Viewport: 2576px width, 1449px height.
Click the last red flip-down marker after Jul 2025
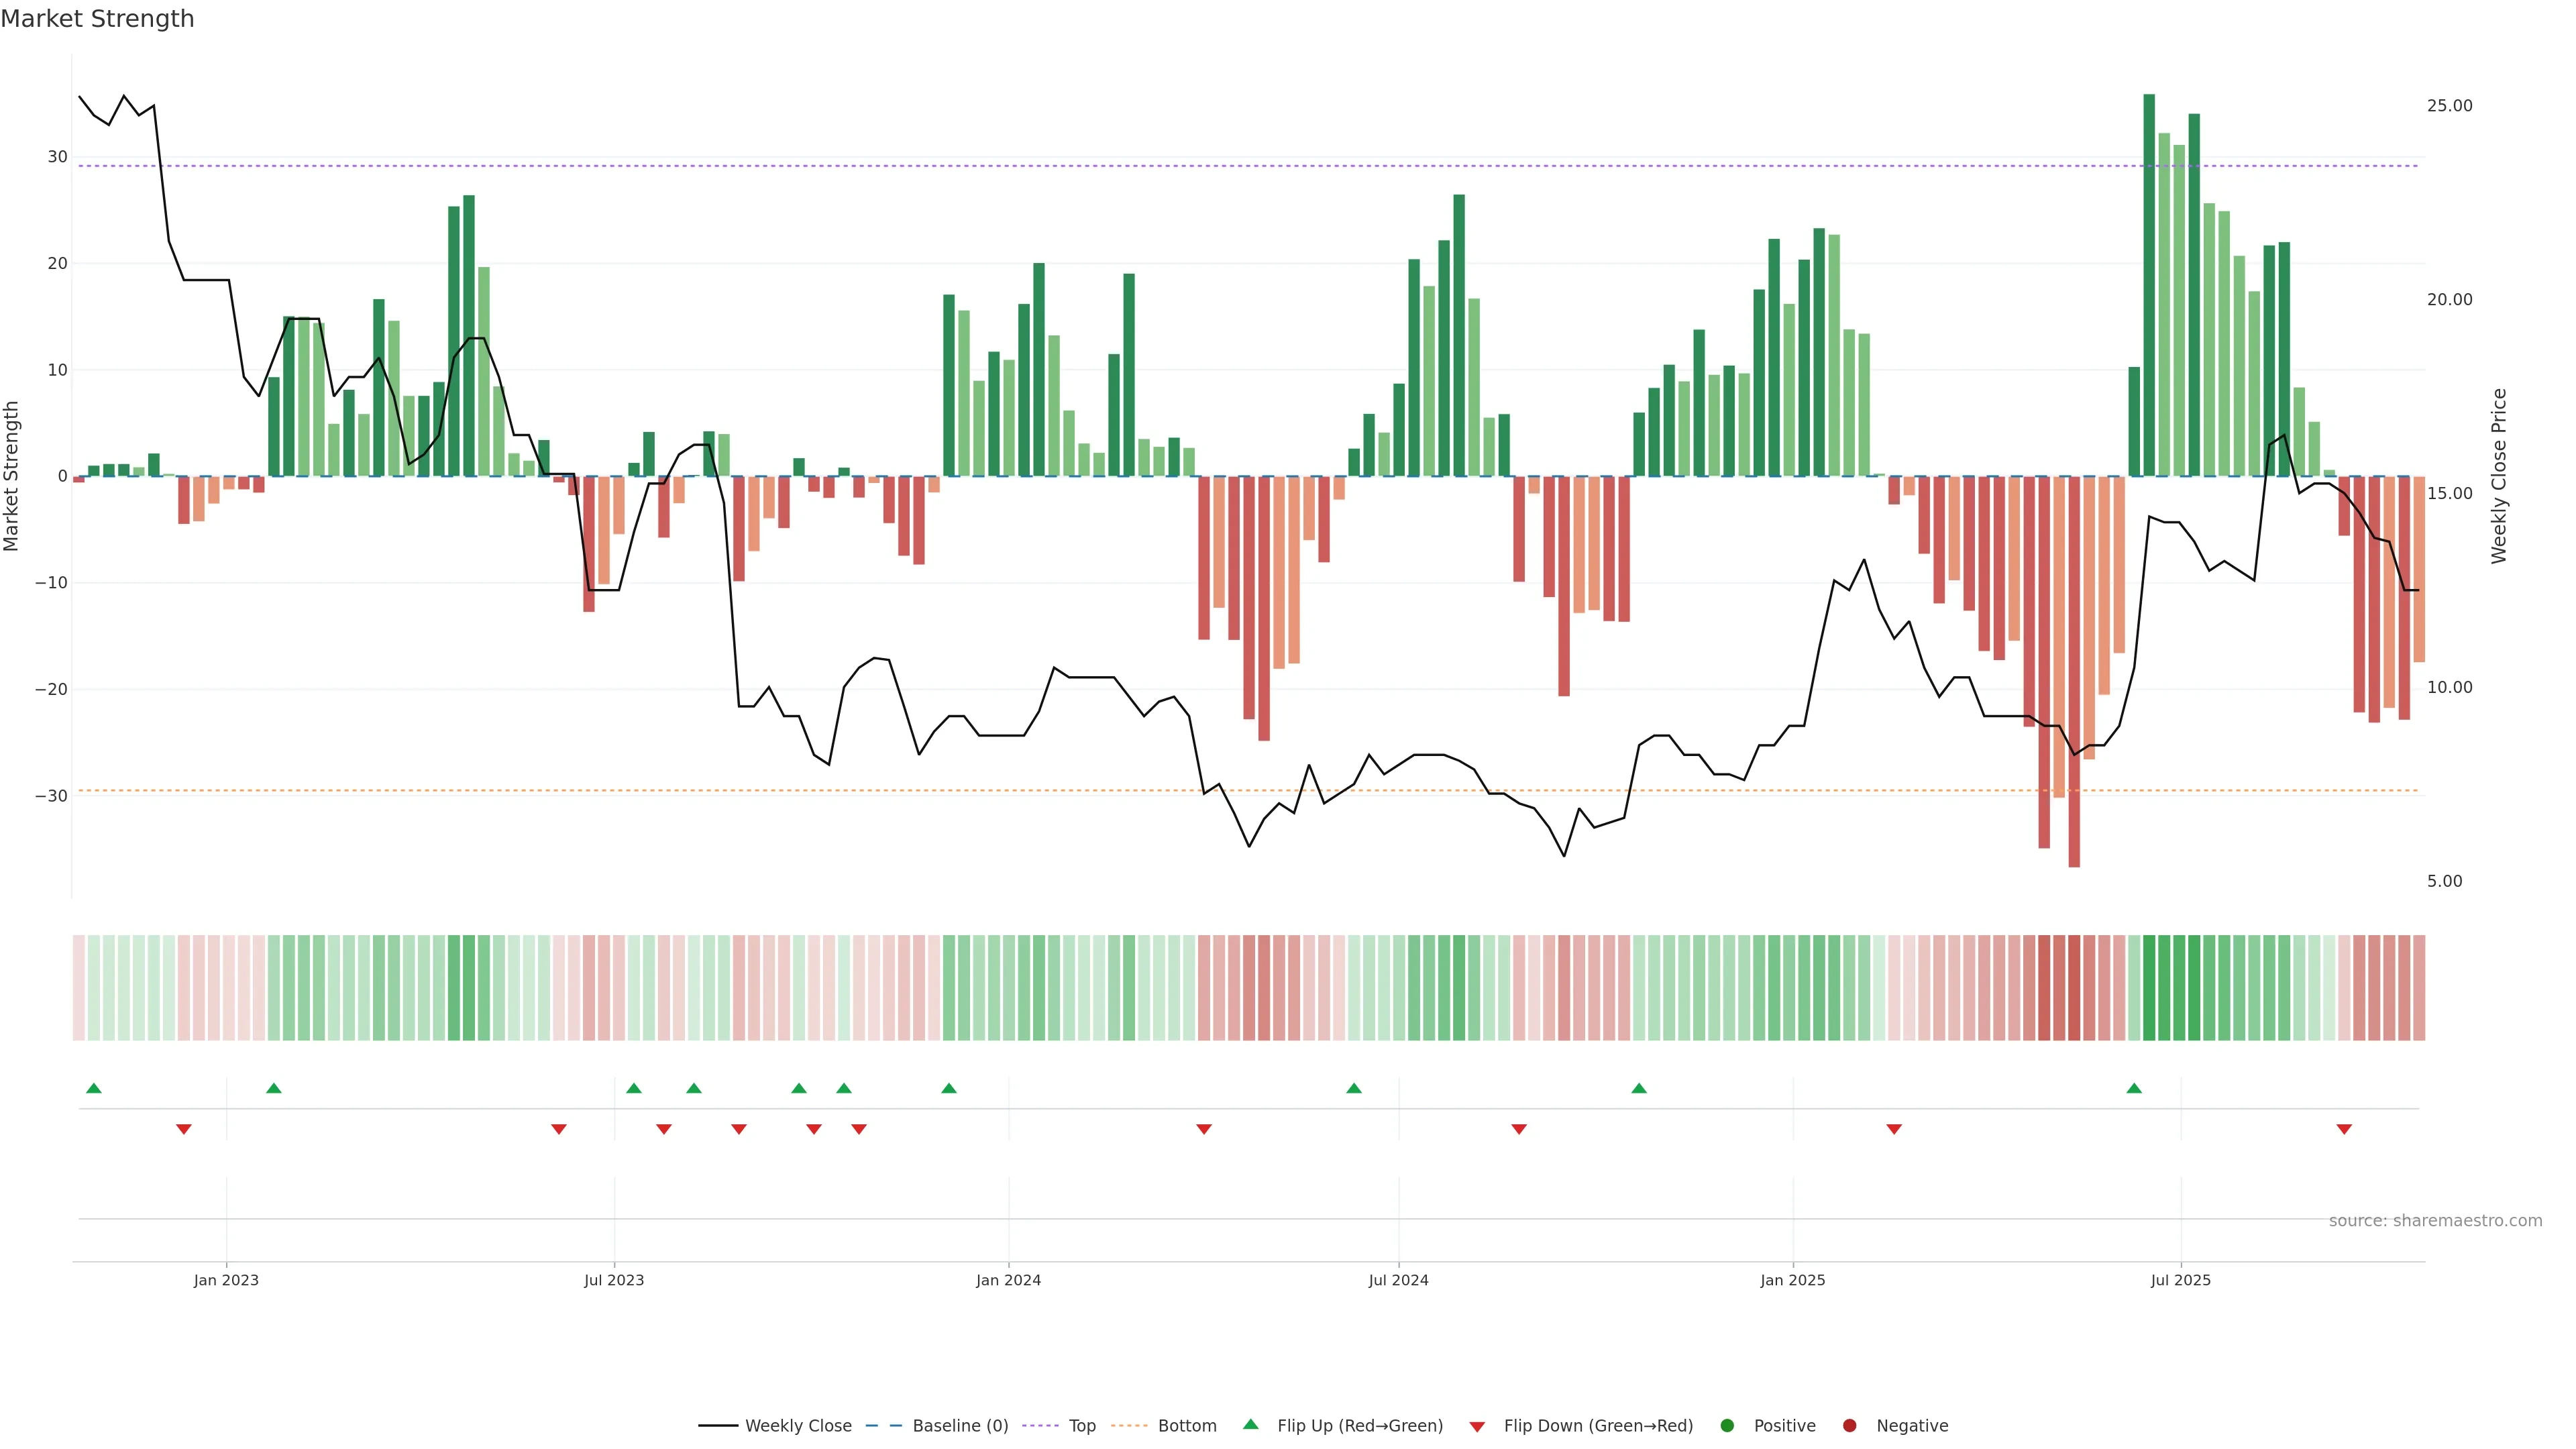pyautogui.click(x=2344, y=1129)
